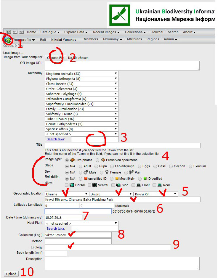Go to the Members page
The width and height of the screenshot is (218, 278).
[91, 39]
